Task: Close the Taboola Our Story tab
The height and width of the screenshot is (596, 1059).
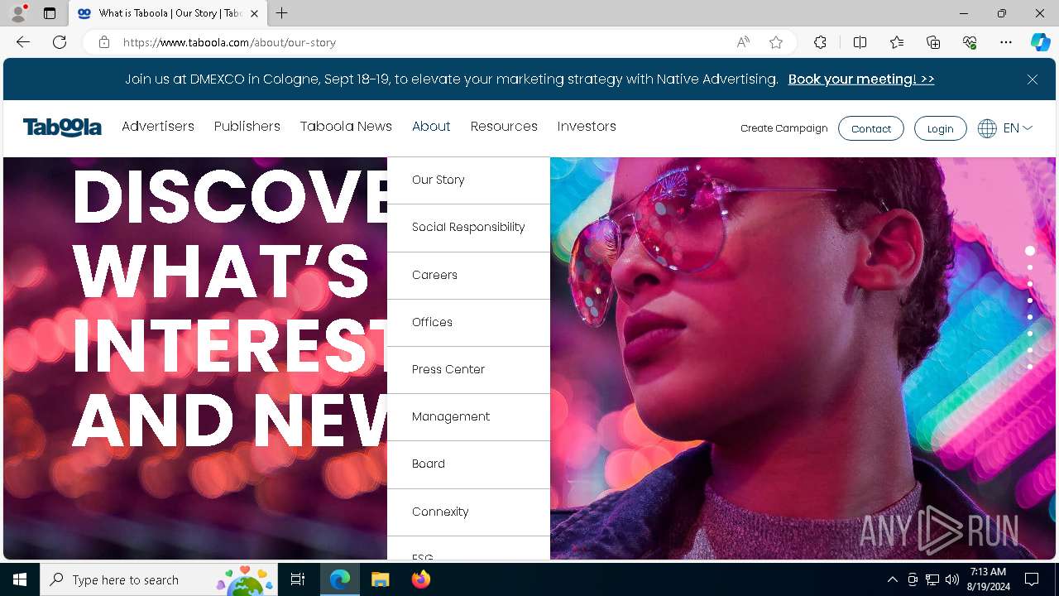Action: coord(255,13)
